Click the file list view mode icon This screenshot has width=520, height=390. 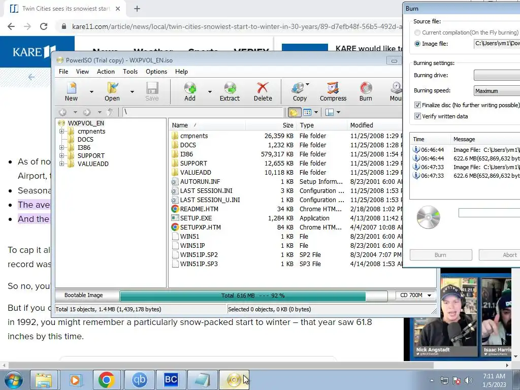pos(307,112)
